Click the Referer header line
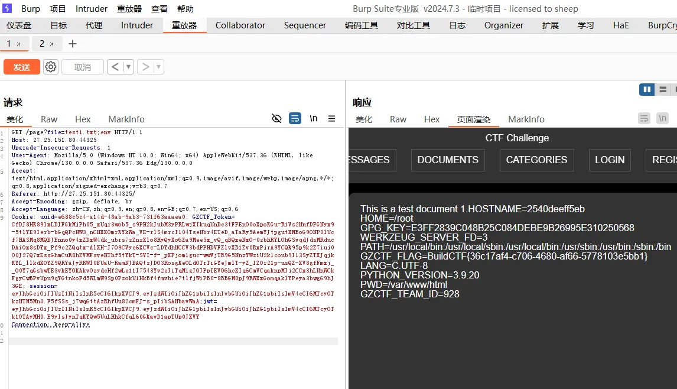Image resolution: width=677 pixels, height=389 pixels. 73,194
